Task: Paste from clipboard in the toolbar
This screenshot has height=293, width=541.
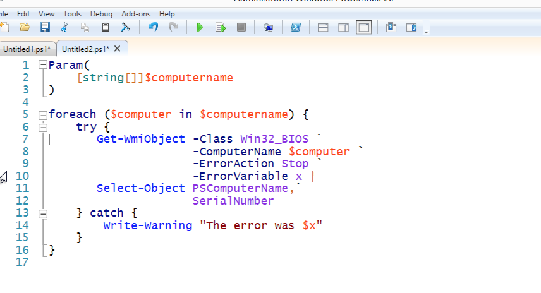Action: point(106,27)
